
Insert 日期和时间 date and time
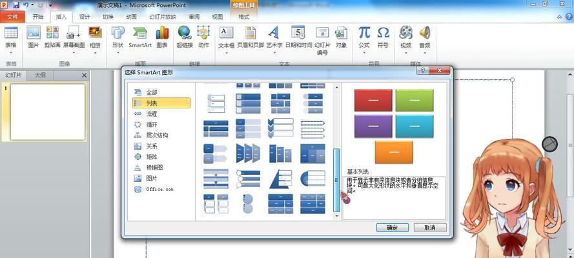[298, 33]
